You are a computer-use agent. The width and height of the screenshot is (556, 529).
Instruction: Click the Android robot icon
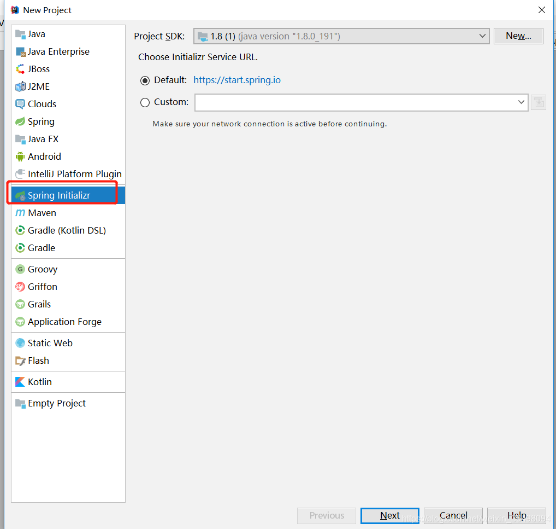pos(20,156)
